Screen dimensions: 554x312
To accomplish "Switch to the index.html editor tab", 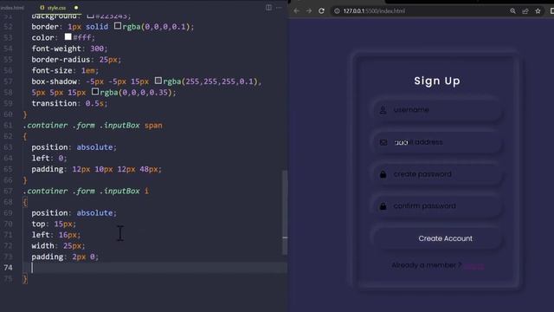I will 12,8.
